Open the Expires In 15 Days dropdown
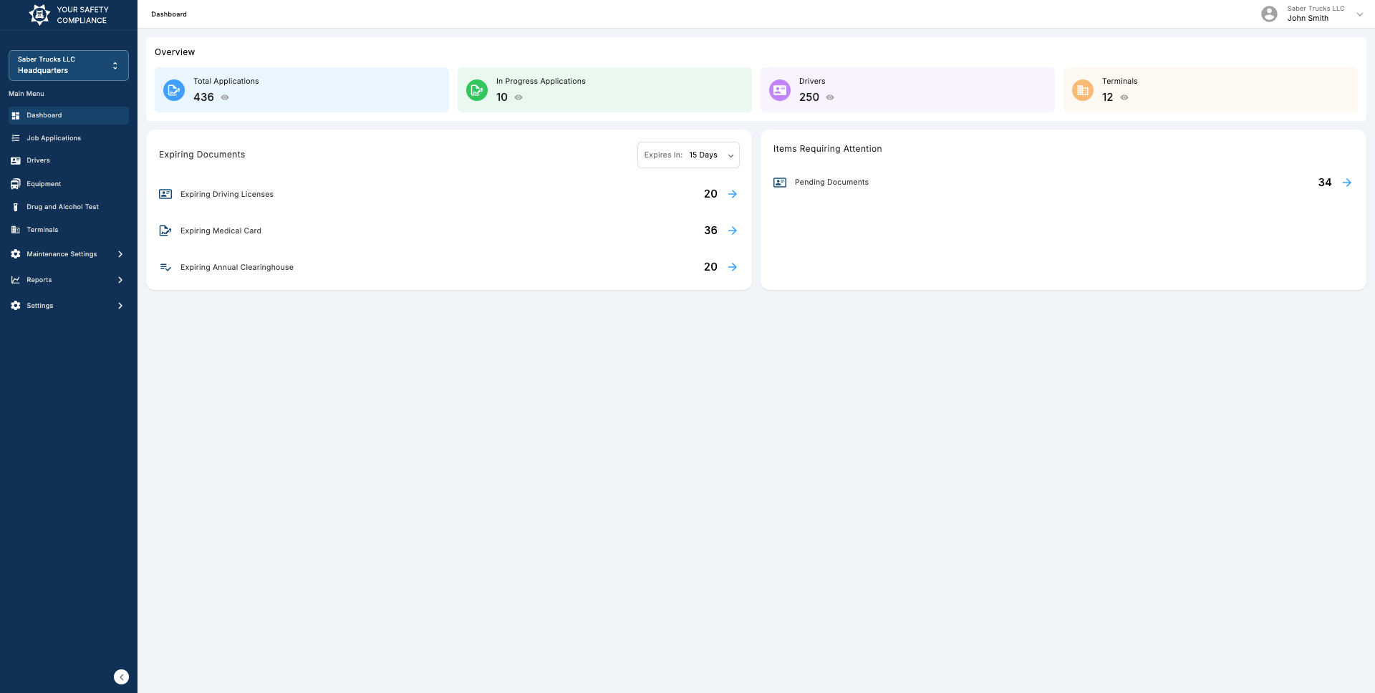Image resolution: width=1375 pixels, height=693 pixels. [687, 155]
